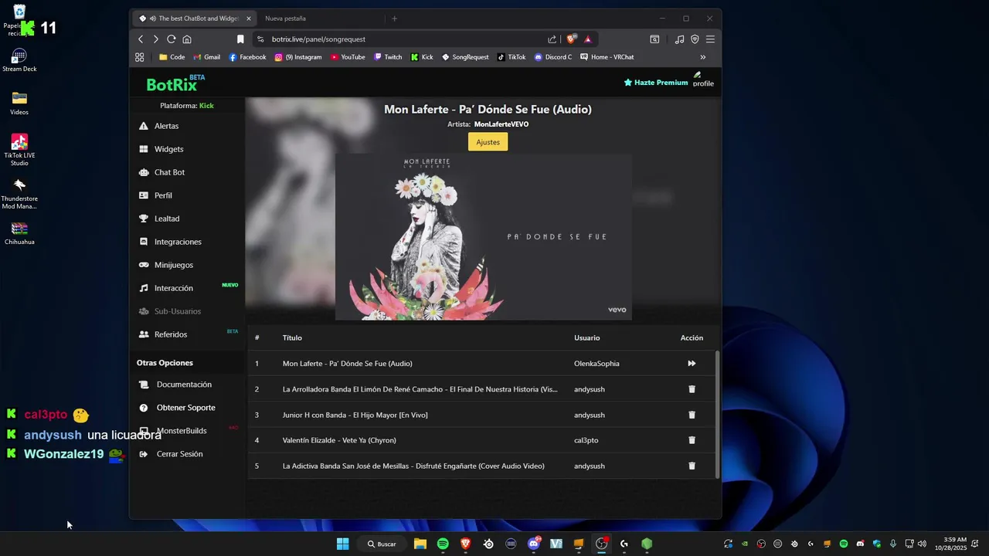Click the taskbar Buscar search box

tap(382, 544)
